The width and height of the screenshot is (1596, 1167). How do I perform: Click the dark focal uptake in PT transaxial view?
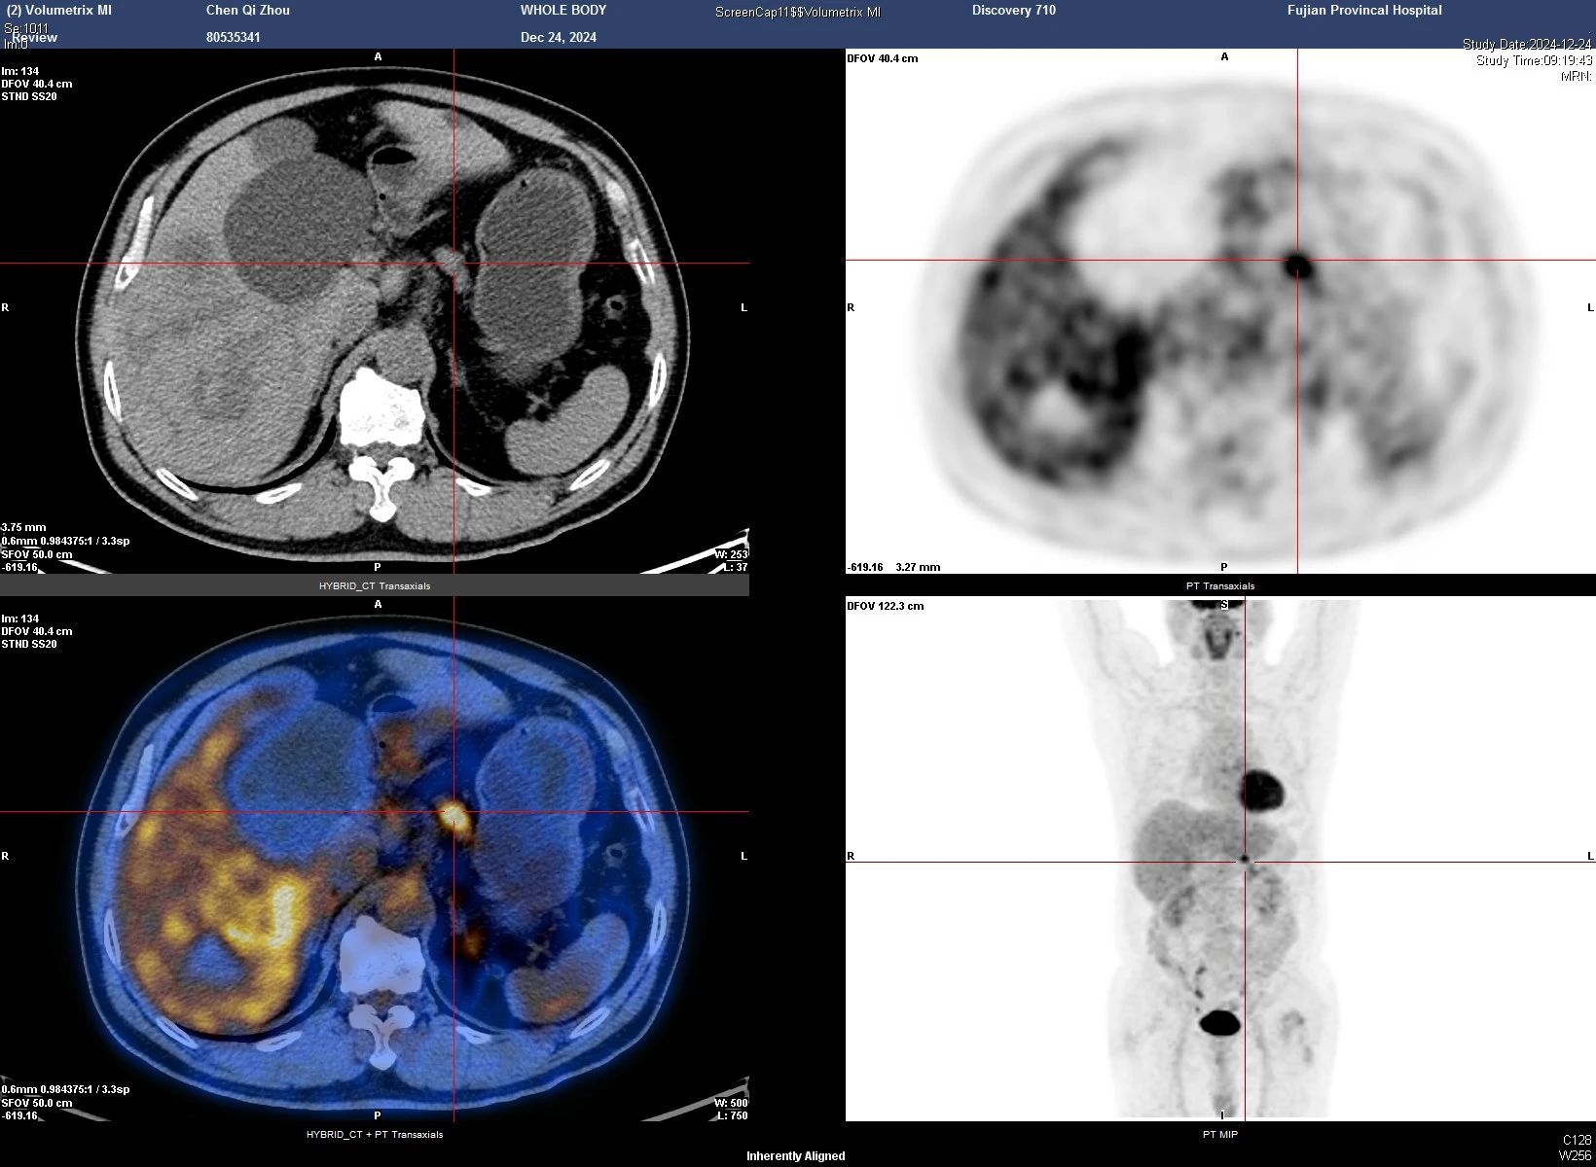1297,263
